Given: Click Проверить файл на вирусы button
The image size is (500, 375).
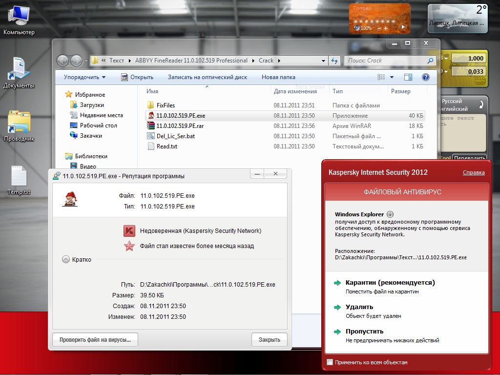Looking at the screenshot, I should pyautogui.click(x=95, y=340).
